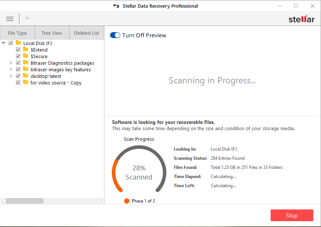Click the back navigation arrow
This screenshot has height=227, width=321.
(27, 18)
